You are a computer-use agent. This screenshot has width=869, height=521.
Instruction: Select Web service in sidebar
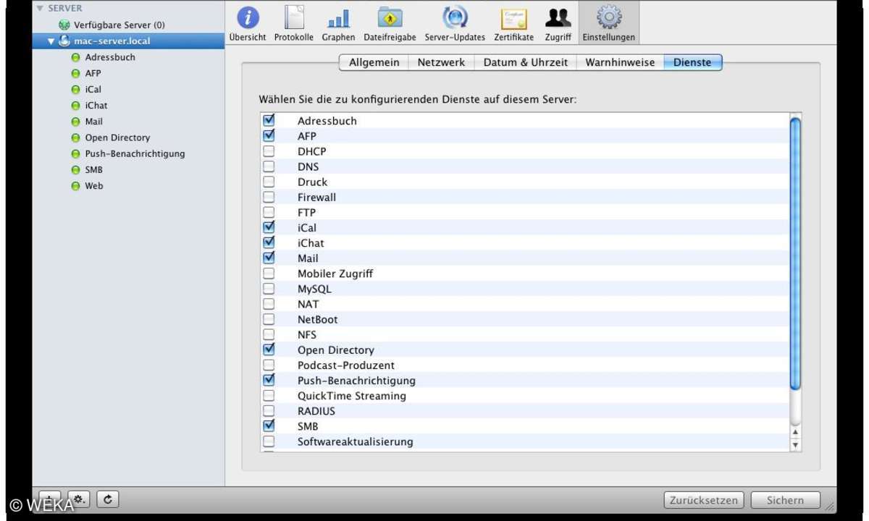pos(94,186)
